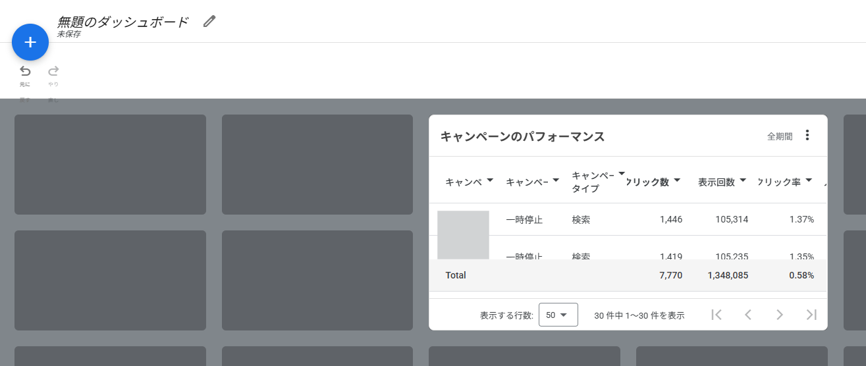Screen dimensions: 866x366
Task: Expand the 表示回数 column dropdown arrow
Action: click(x=743, y=180)
